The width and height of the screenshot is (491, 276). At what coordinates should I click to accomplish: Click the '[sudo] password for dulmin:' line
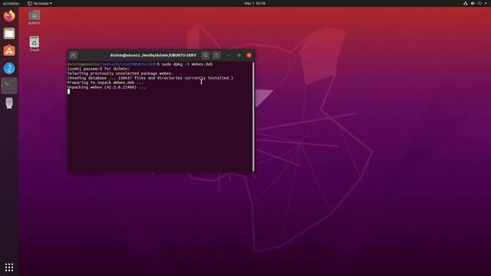[x=98, y=69]
